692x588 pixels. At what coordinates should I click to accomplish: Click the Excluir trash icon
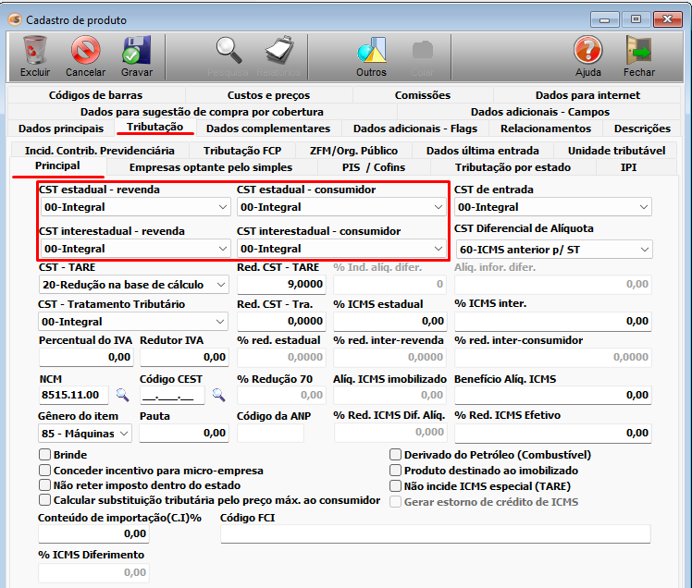click(x=35, y=49)
